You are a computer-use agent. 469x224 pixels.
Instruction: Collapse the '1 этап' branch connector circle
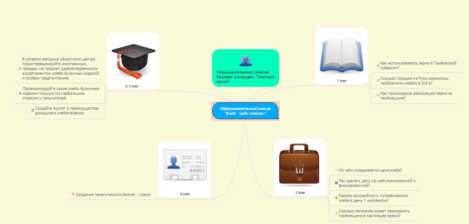[369, 84]
